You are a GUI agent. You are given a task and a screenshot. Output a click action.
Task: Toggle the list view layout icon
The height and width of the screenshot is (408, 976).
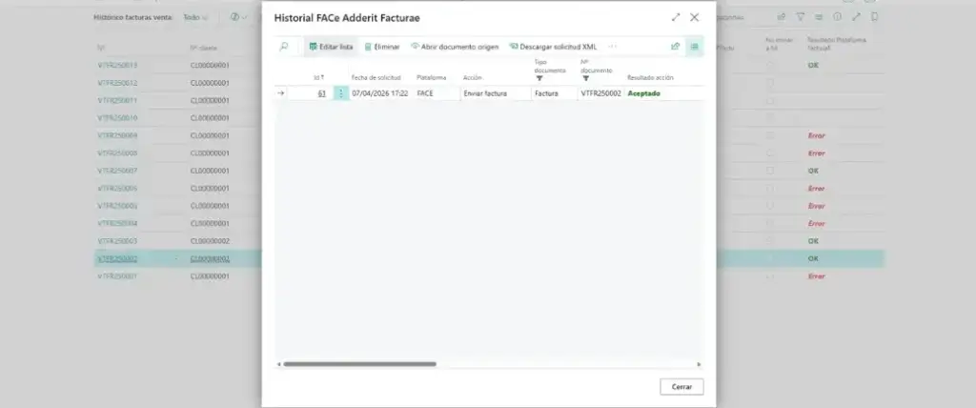click(694, 46)
